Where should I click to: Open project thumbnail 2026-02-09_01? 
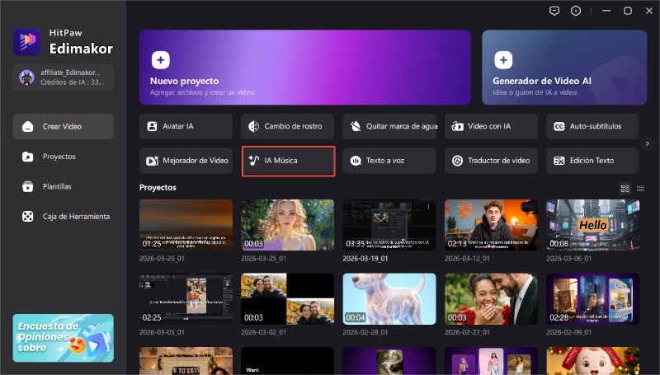(592, 299)
